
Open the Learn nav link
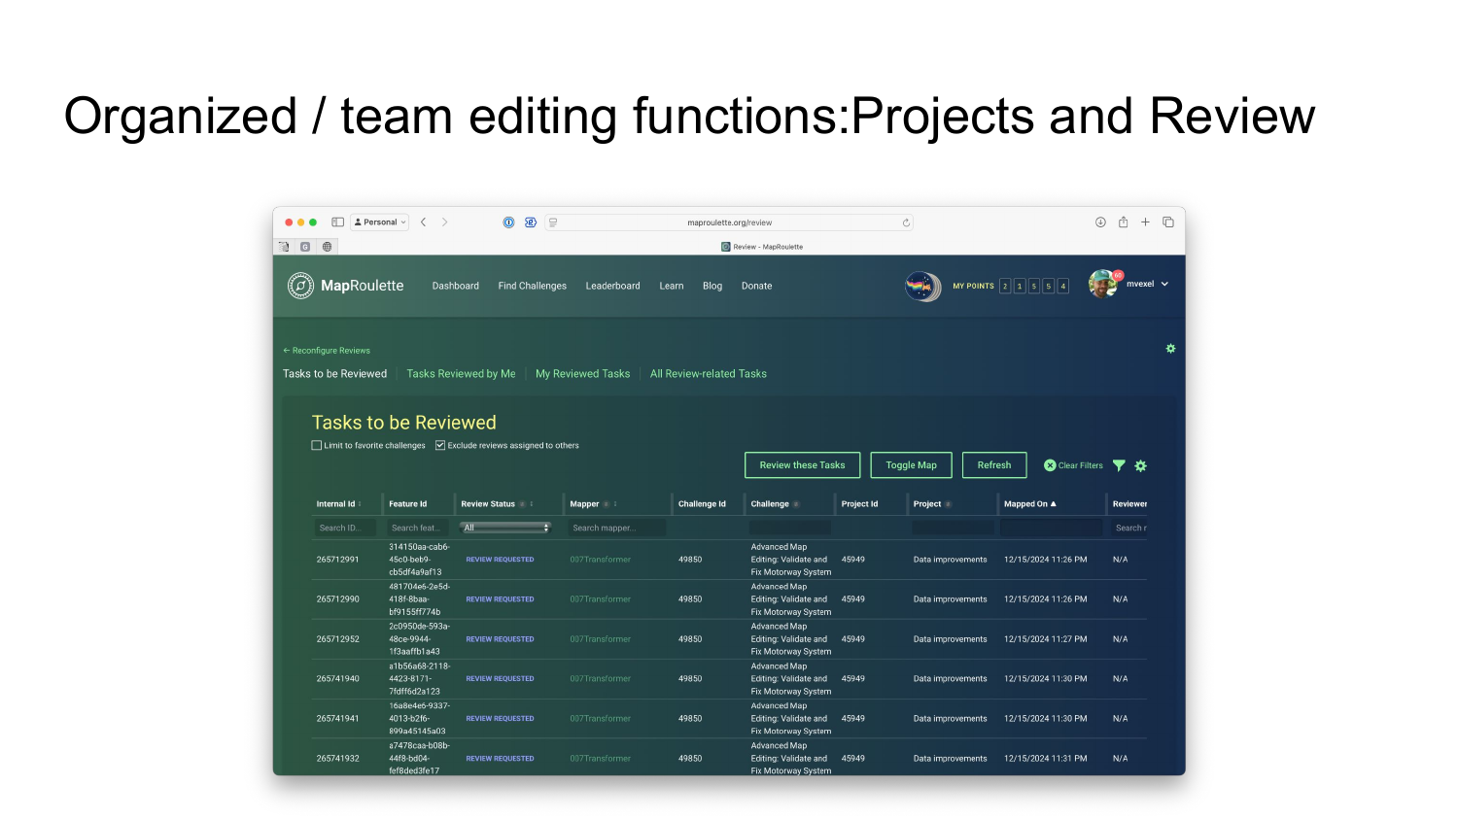(x=672, y=286)
